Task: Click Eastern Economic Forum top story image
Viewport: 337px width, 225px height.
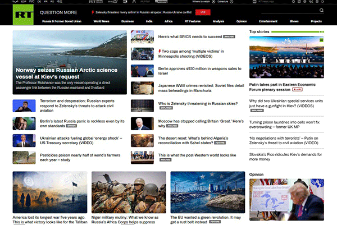Action: click(x=286, y=57)
